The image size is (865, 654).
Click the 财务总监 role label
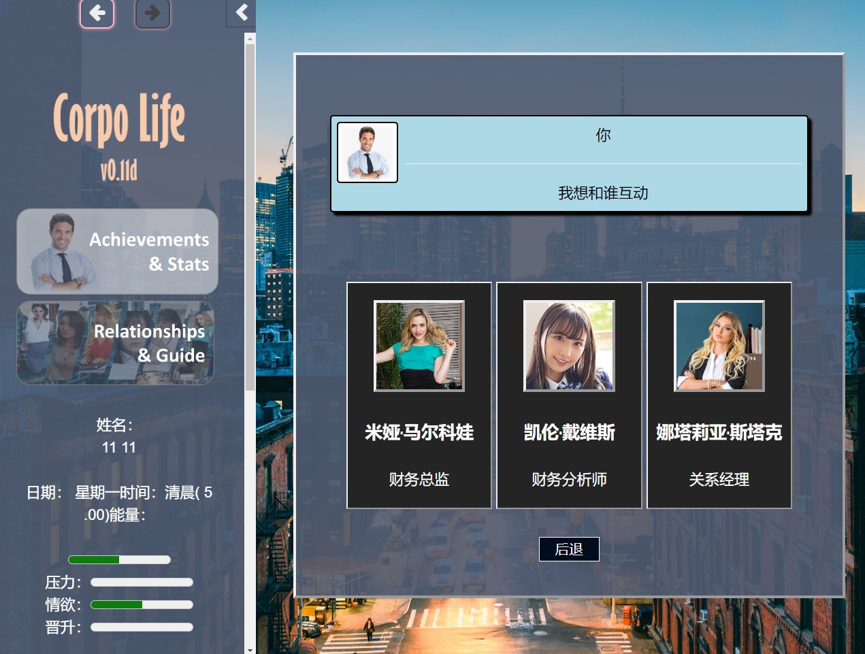click(x=419, y=480)
